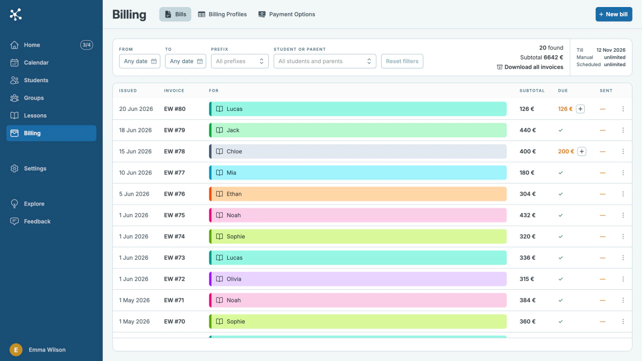Click the calendar icon in the From date field
Image resolution: width=642 pixels, height=361 pixels.
(x=154, y=61)
